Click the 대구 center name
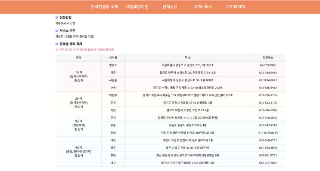320x171 pixels. click(x=113, y=163)
